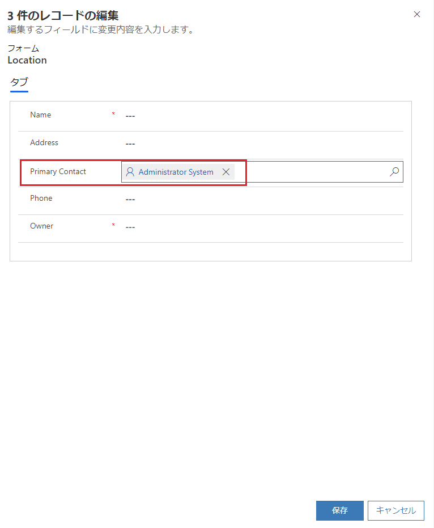Image resolution: width=434 pixels, height=528 pixels.
Task: Click the Name field label
Action: click(41, 115)
